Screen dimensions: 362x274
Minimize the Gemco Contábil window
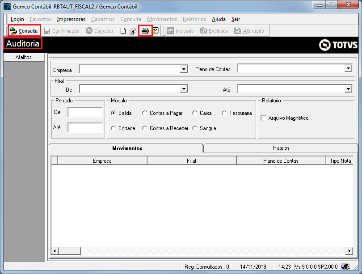coord(320,5)
